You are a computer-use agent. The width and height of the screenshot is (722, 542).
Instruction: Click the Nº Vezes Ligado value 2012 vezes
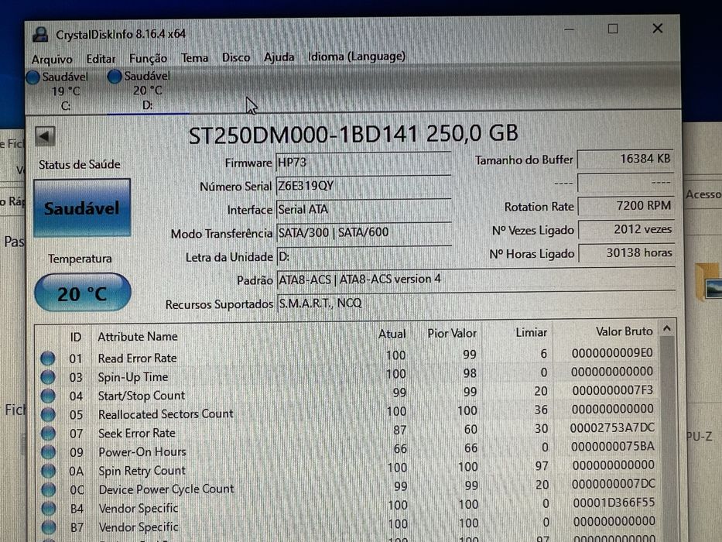(x=626, y=229)
